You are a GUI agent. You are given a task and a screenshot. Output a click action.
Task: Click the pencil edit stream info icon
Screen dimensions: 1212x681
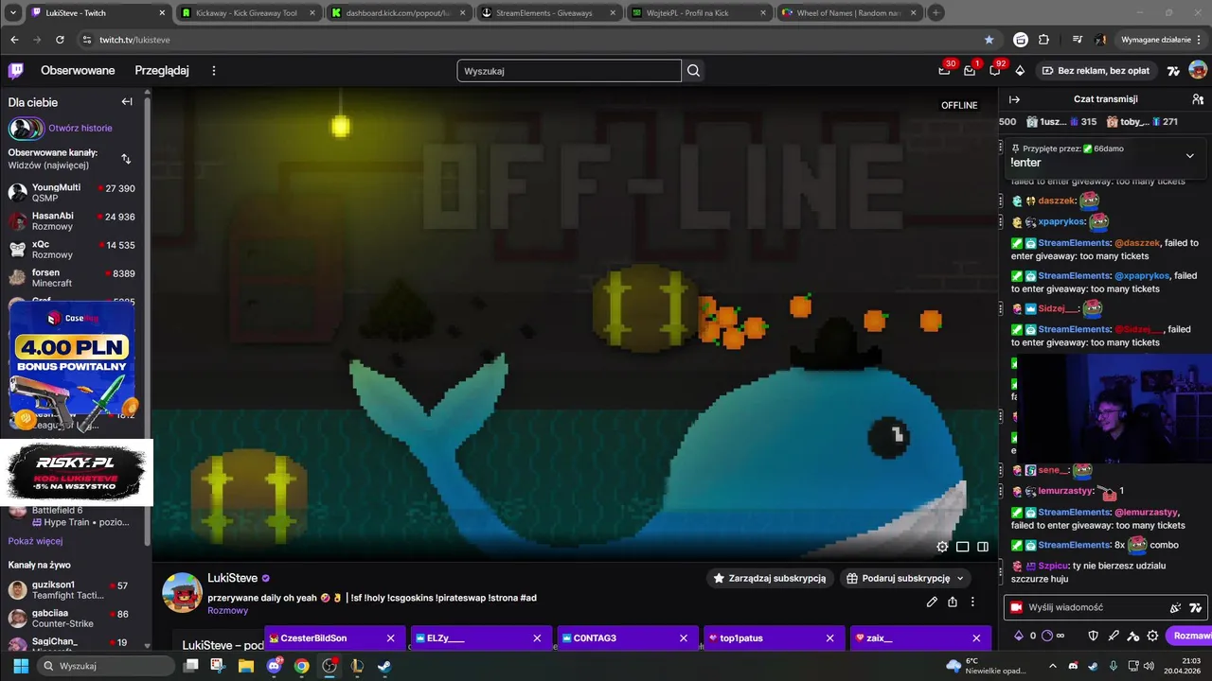tap(932, 602)
